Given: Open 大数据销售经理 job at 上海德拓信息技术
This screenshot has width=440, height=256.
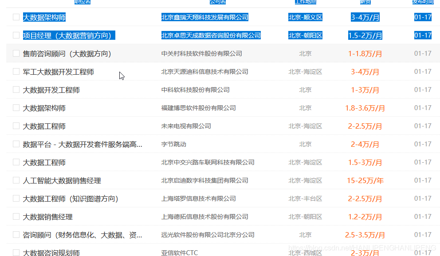Looking at the screenshot, I should (x=48, y=217).
